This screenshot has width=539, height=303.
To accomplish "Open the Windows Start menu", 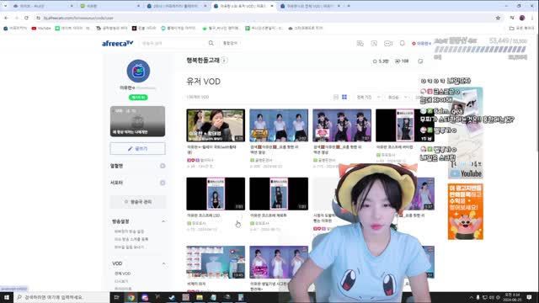I will tap(7, 297).
